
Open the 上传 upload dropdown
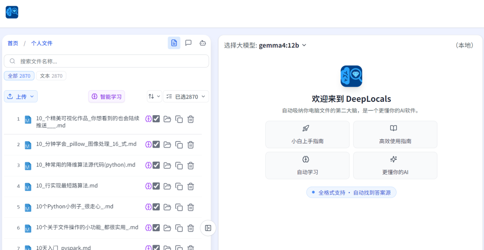(x=21, y=96)
